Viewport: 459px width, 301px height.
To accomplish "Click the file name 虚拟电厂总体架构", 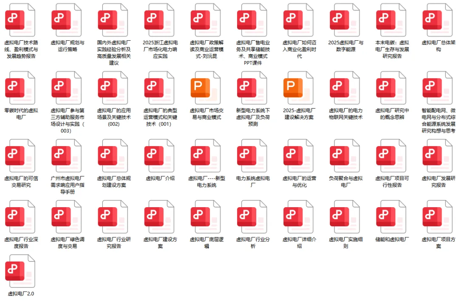I will pyautogui.click(x=439, y=46).
